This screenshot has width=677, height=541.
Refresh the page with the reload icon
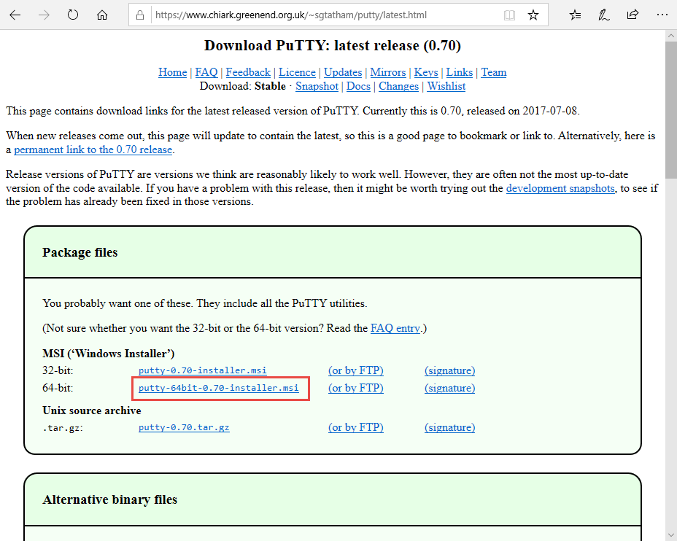click(73, 15)
